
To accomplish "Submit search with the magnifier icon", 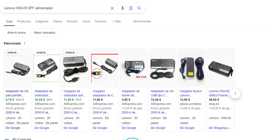I will pyautogui.click(x=139, y=8).
